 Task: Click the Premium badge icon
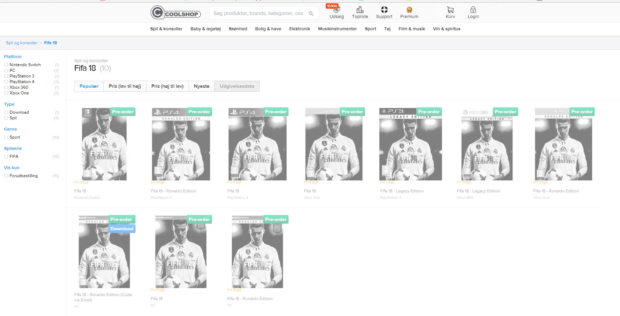coord(409,10)
